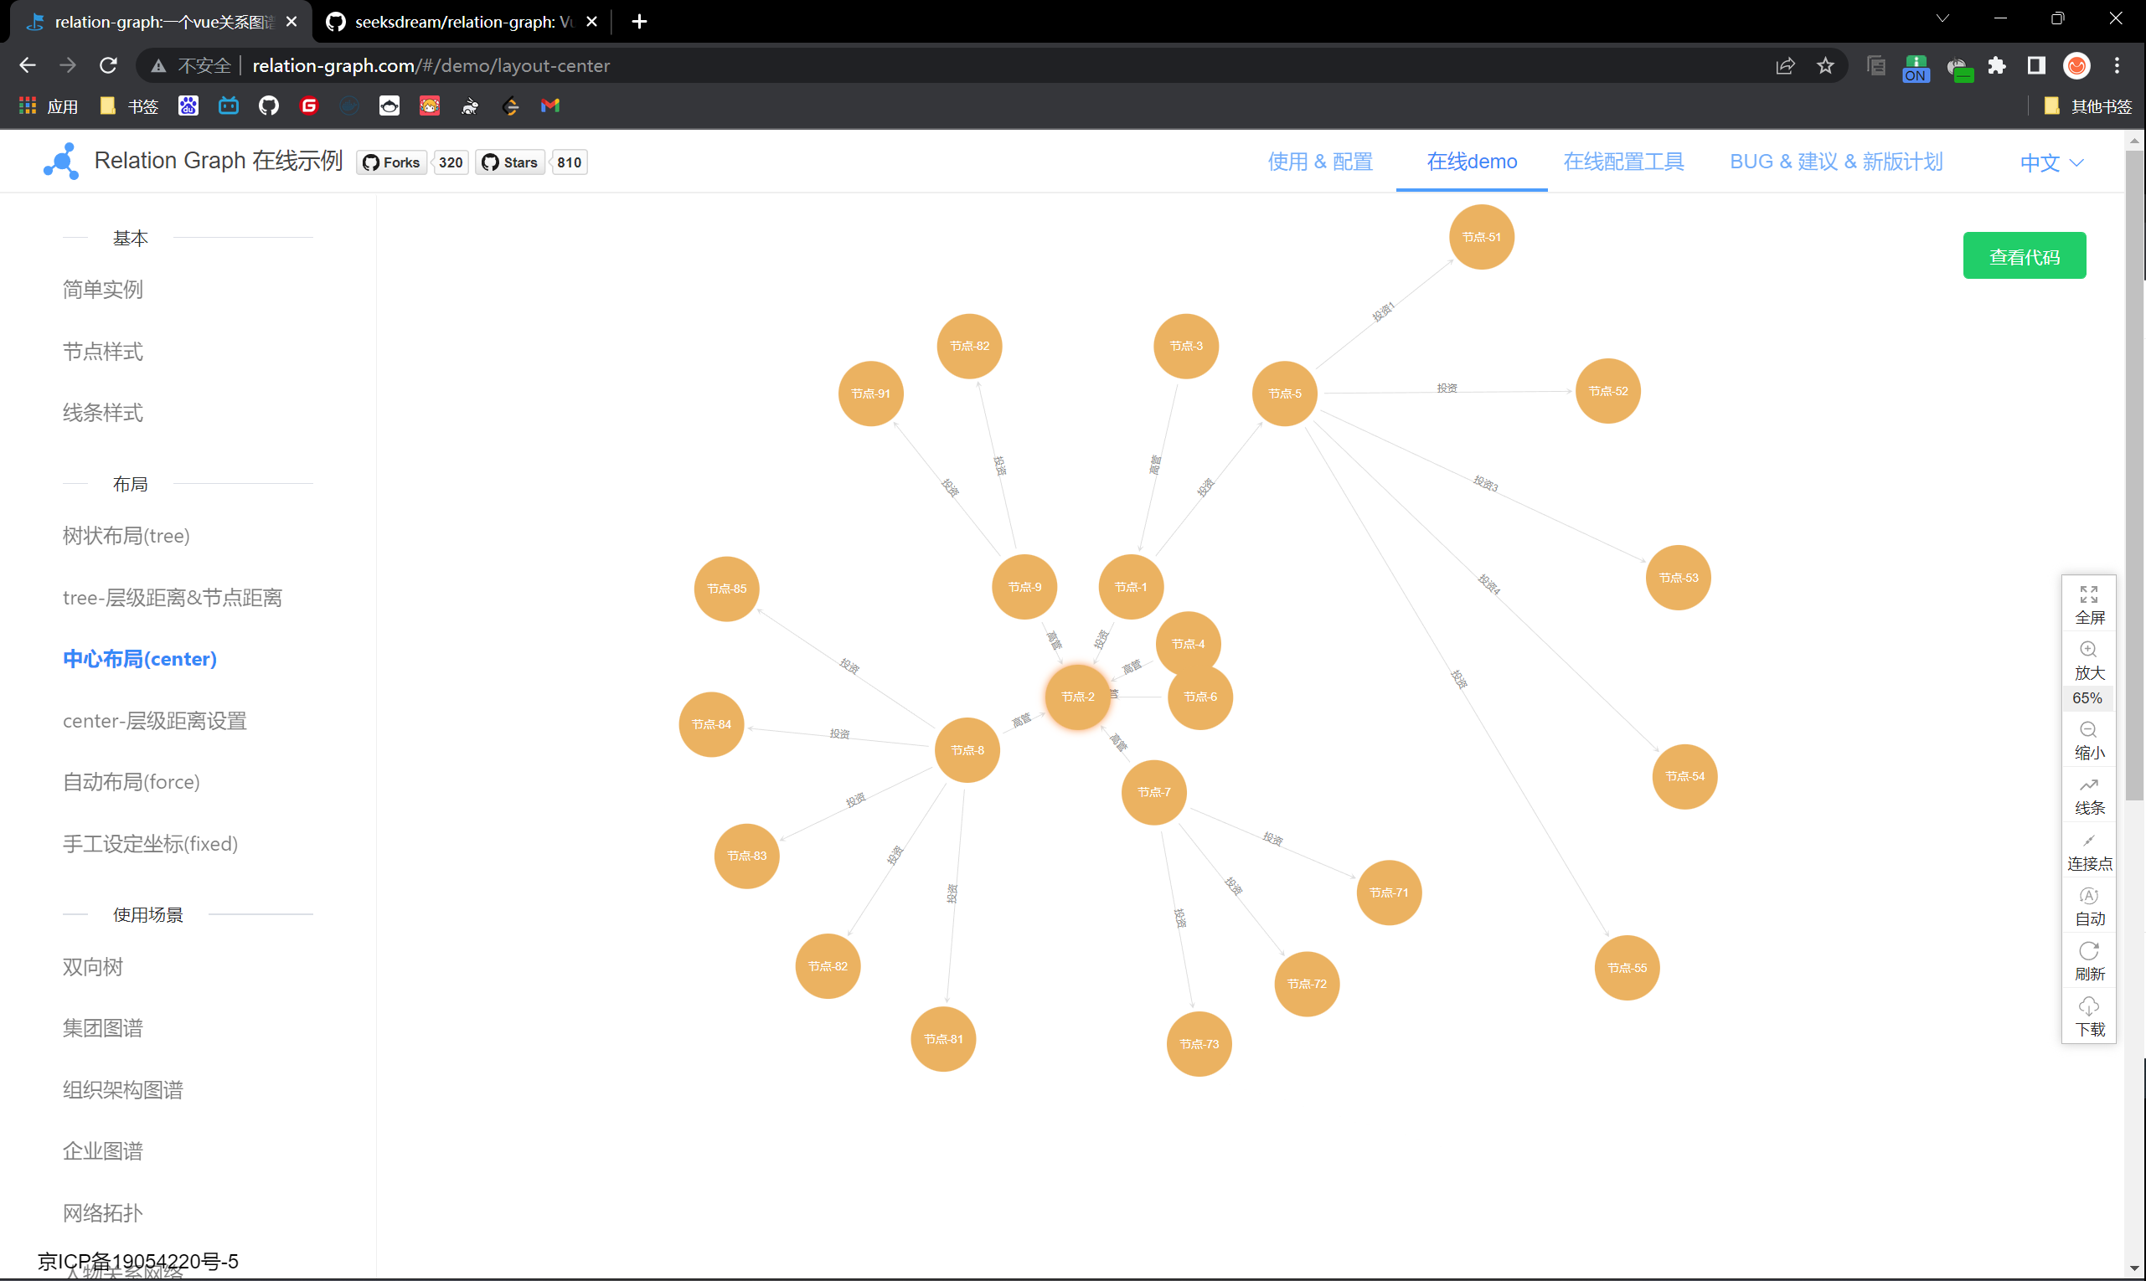Open Chrome's three-dot menu

(2117, 65)
